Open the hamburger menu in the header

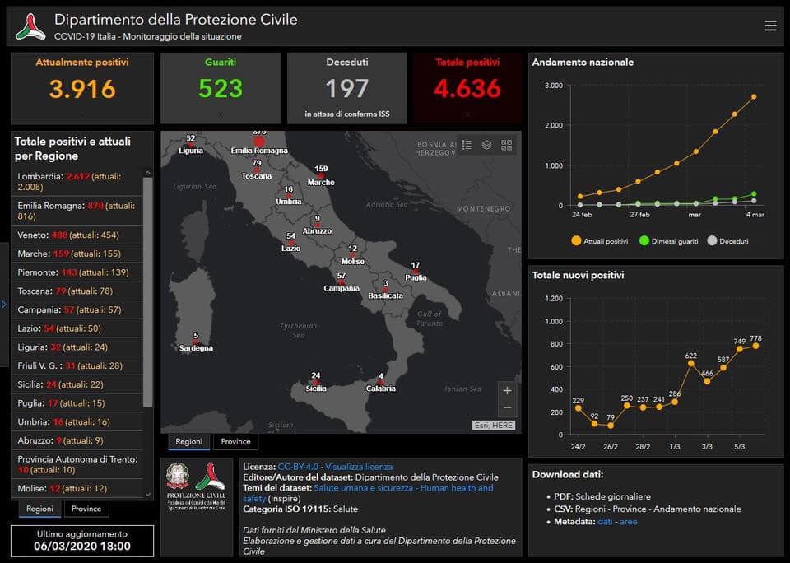770,26
